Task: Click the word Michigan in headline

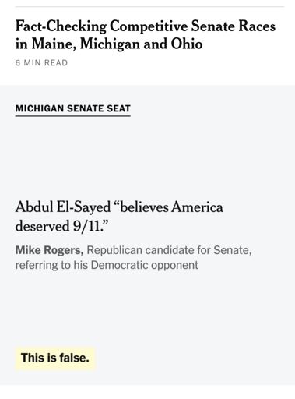Action: (110, 44)
